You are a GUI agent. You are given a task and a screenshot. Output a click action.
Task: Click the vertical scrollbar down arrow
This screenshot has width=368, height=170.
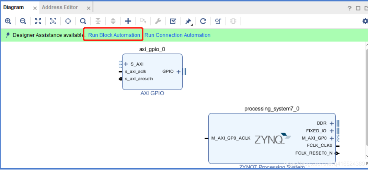click(x=367, y=156)
